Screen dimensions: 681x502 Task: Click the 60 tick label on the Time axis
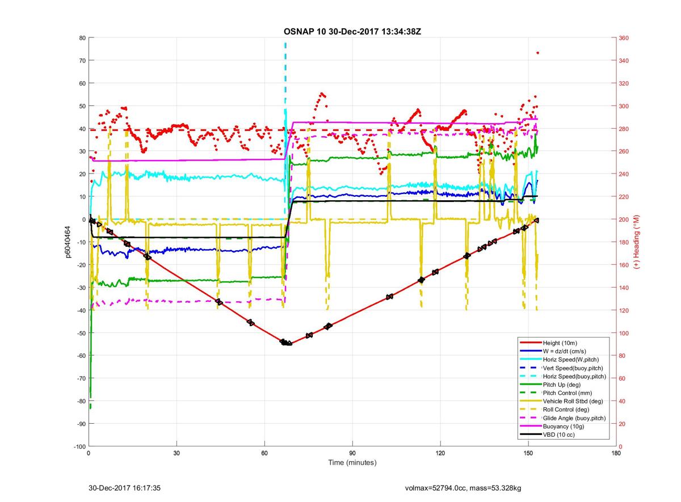(x=264, y=453)
